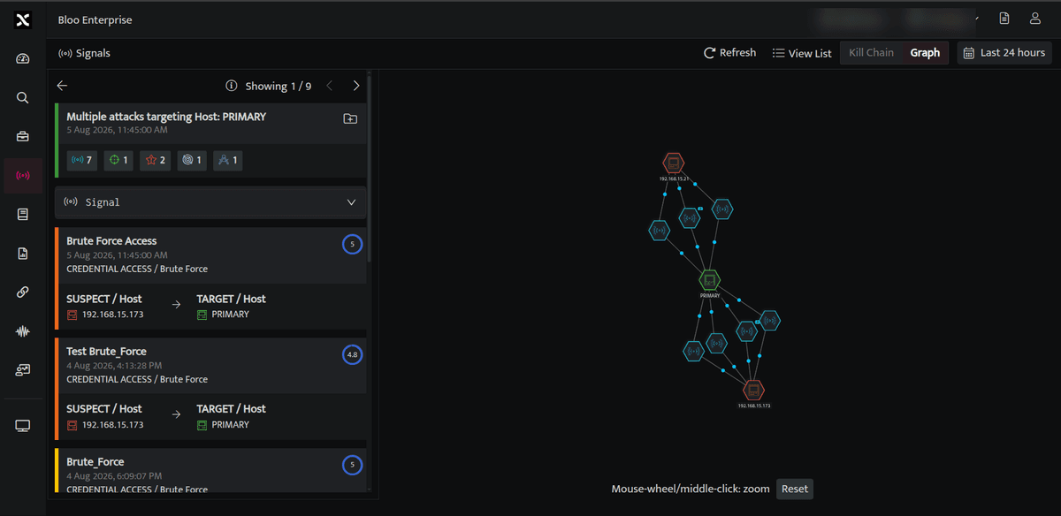Toggle the View List display
The width and height of the screenshot is (1061, 516).
(802, 53)
